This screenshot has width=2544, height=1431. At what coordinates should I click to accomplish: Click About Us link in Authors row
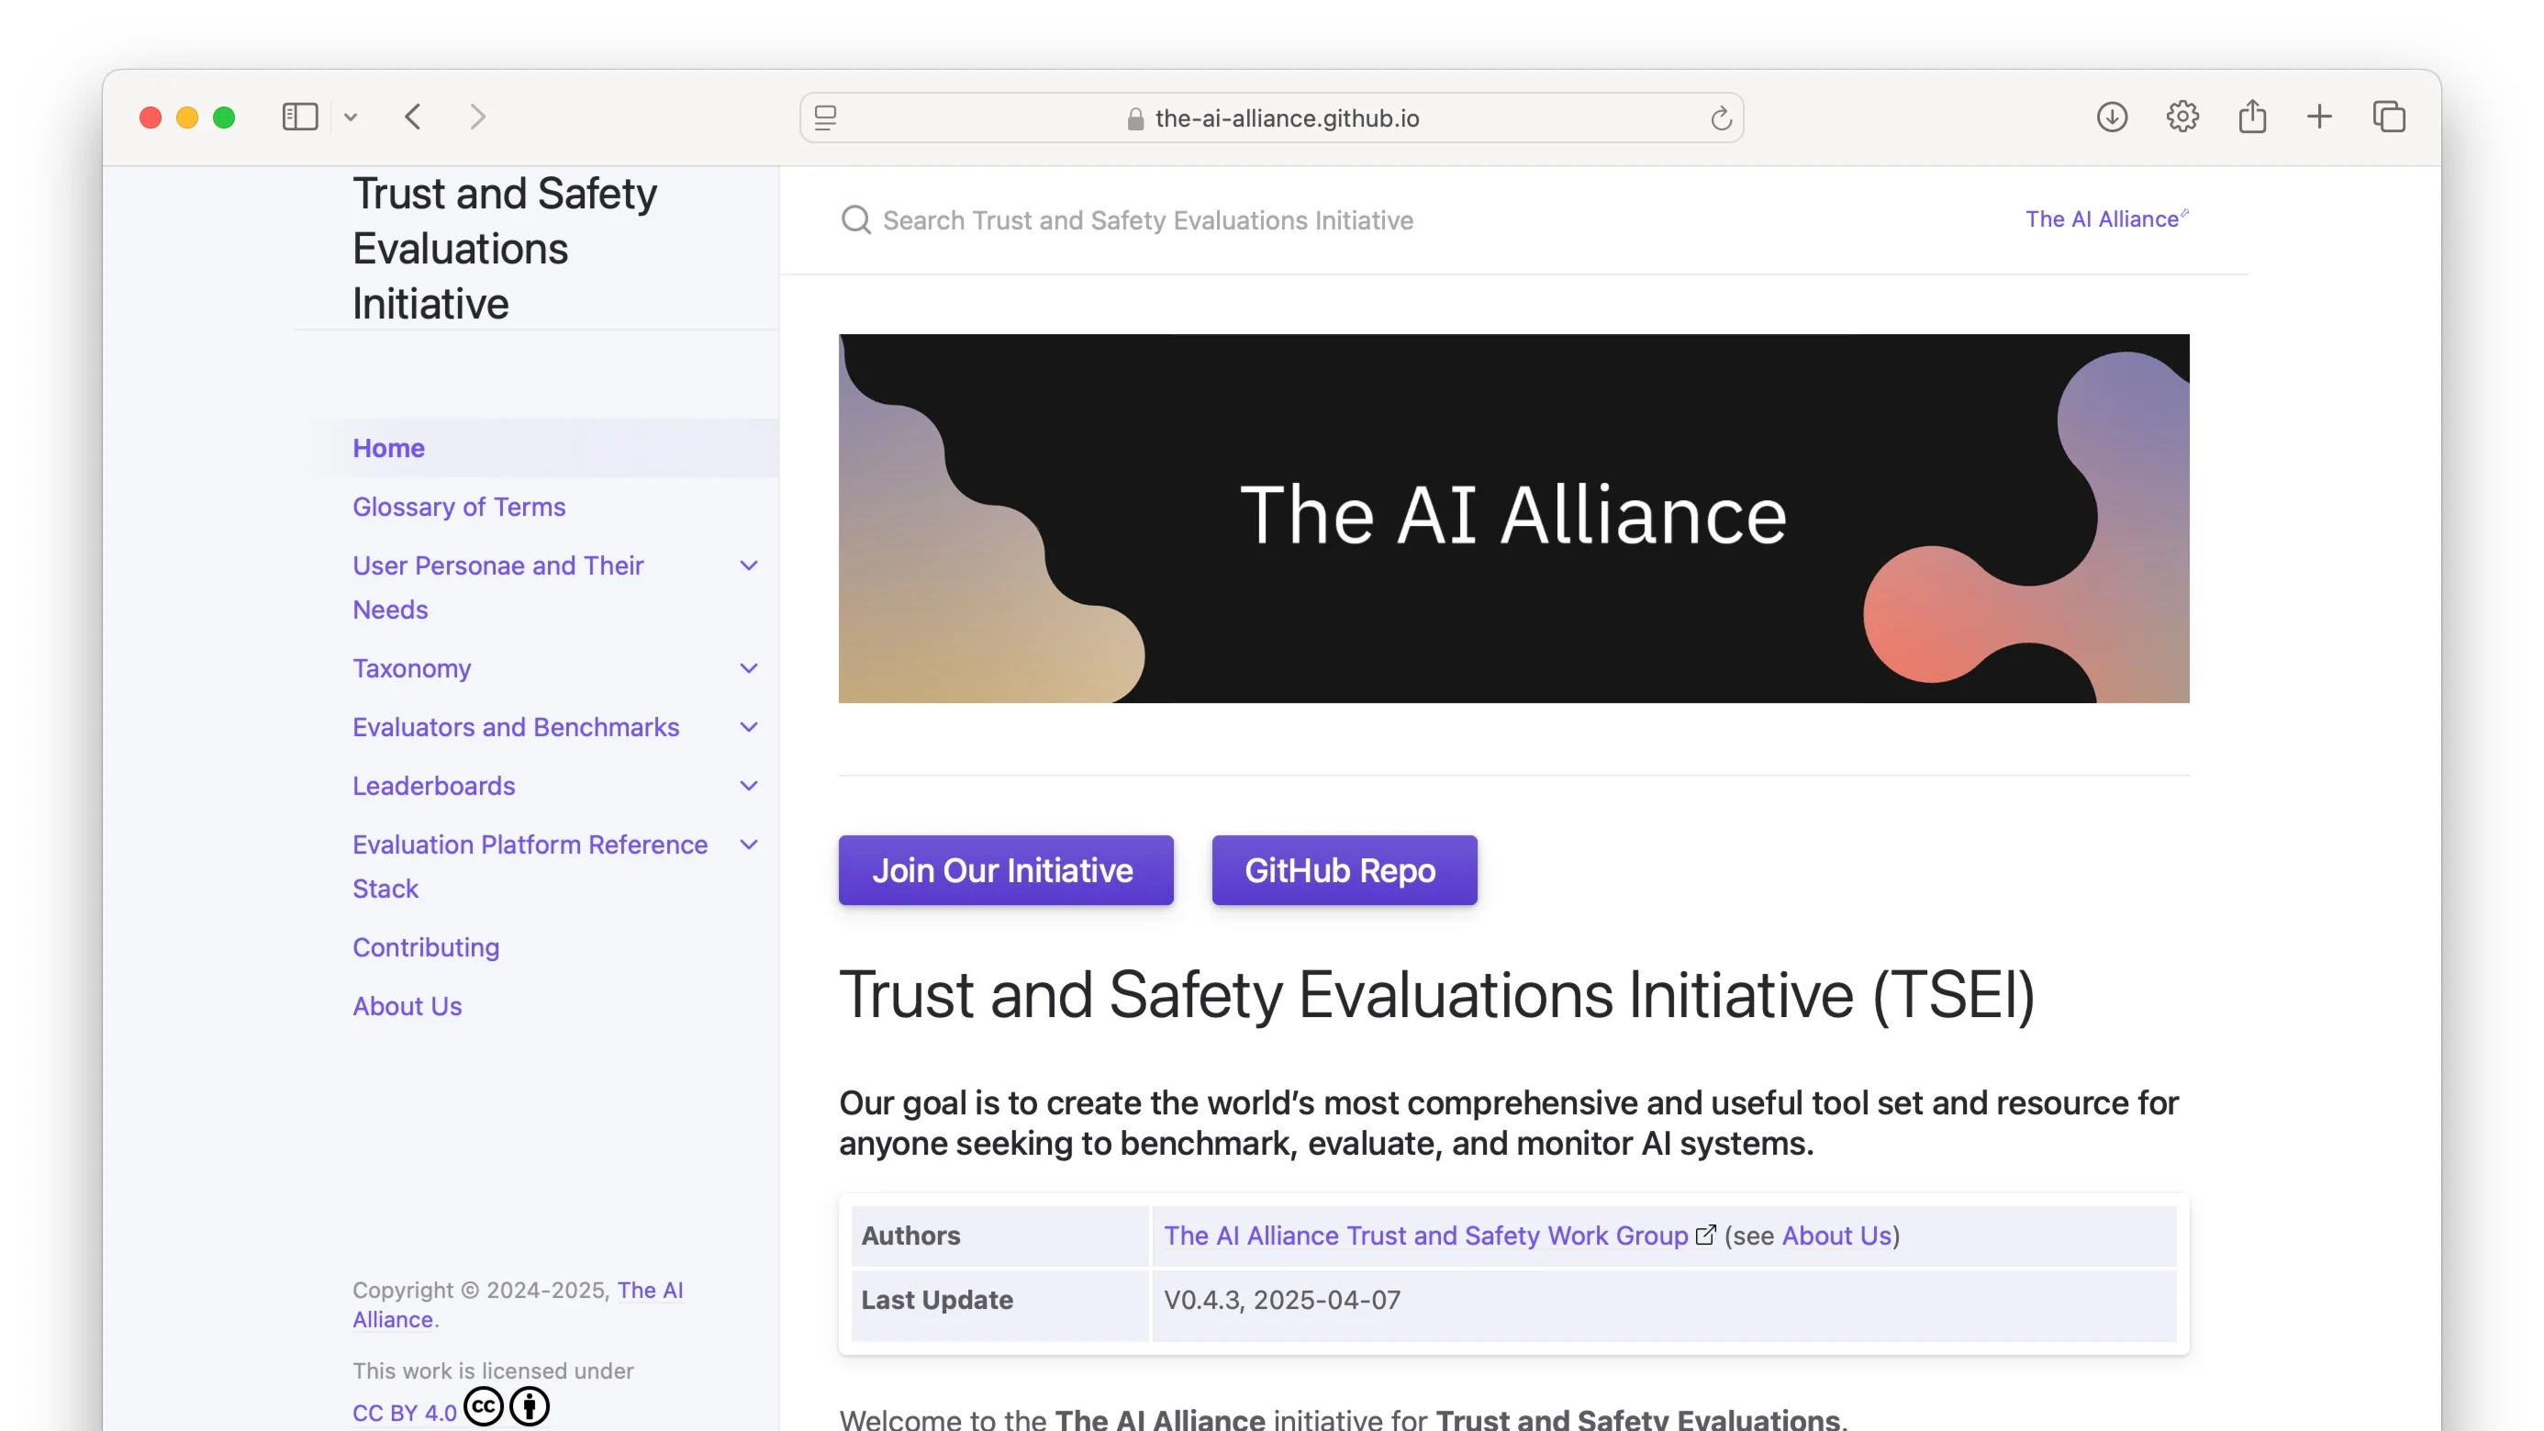[1837, 1235]
